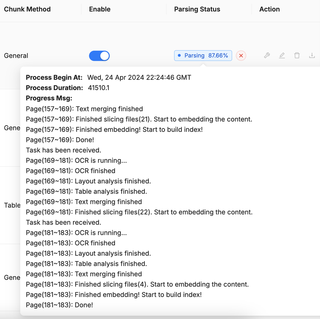
Task: Click the Progress Msg heading
Action: [49, 98]
